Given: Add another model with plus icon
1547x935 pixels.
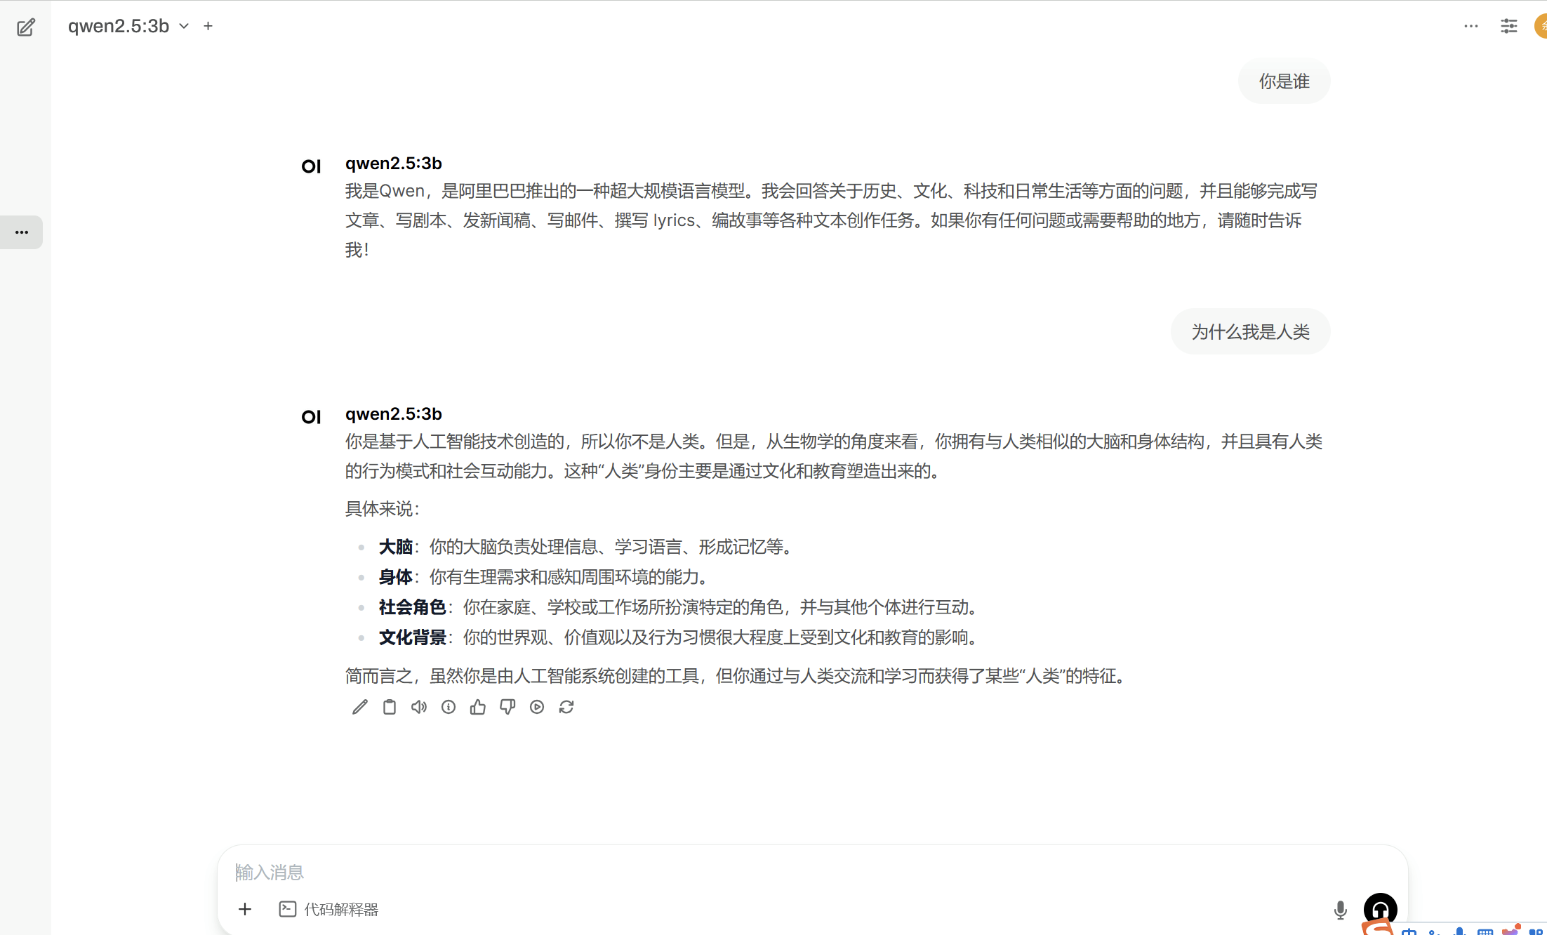Looking at the screenshot, I should click(x=208, y=26).
